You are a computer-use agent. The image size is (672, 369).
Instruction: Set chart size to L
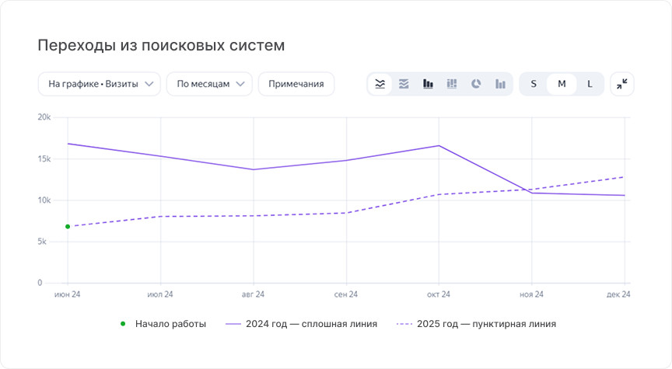pos(590,84)
